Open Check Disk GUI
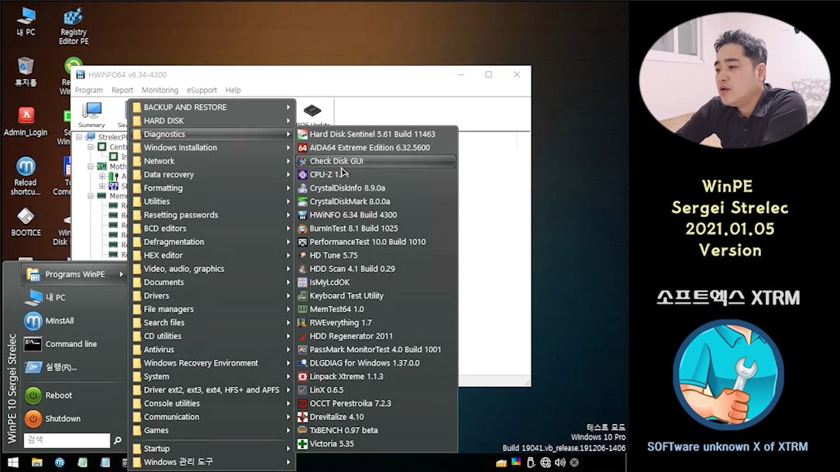This screenshot has width=840, height=472. click(x=376, y=160)
